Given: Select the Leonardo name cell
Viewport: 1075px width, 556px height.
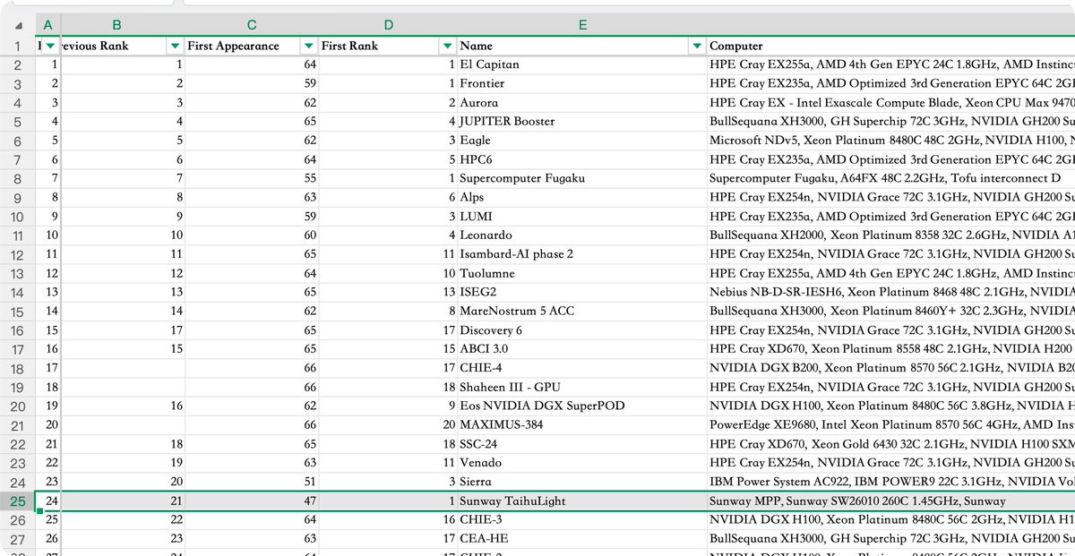Looking at the screenshot, I should (582, 235).
